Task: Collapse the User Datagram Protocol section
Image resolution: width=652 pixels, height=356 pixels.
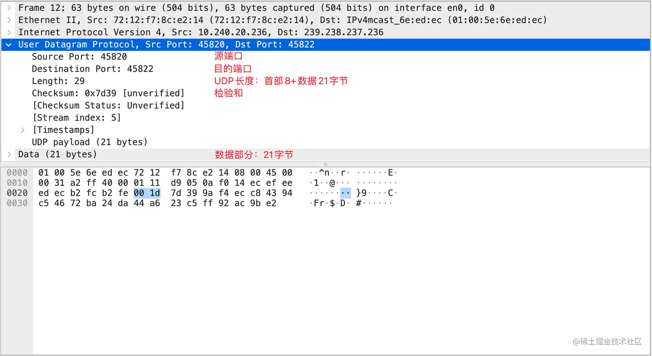Action: pos(9,44)
